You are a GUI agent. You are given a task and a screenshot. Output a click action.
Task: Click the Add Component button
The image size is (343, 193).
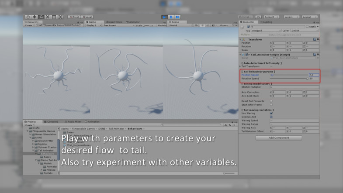coord(279,138)
